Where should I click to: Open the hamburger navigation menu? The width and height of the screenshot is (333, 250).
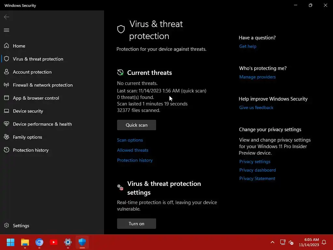[7, 30]
